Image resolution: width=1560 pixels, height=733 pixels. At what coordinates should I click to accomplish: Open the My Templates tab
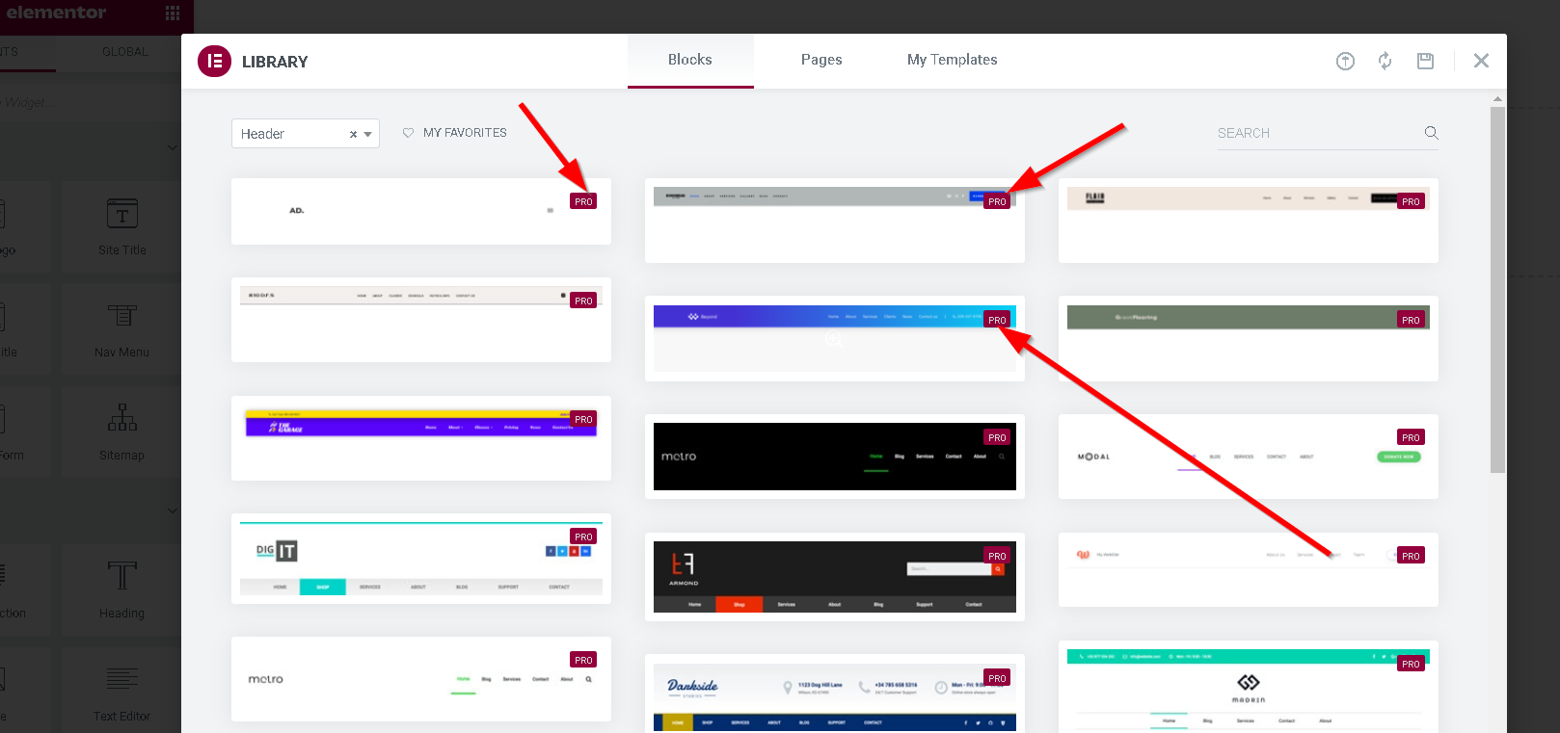click(x=953, y=60)
